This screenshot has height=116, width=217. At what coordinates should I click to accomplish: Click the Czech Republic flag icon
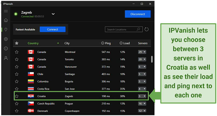click(31, 104)
